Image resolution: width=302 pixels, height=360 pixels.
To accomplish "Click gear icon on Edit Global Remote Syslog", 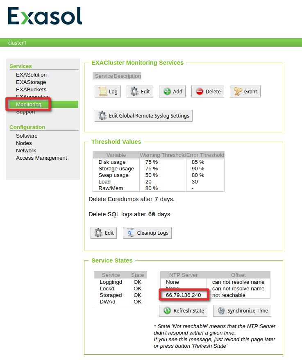I will (x=102, y=115).
